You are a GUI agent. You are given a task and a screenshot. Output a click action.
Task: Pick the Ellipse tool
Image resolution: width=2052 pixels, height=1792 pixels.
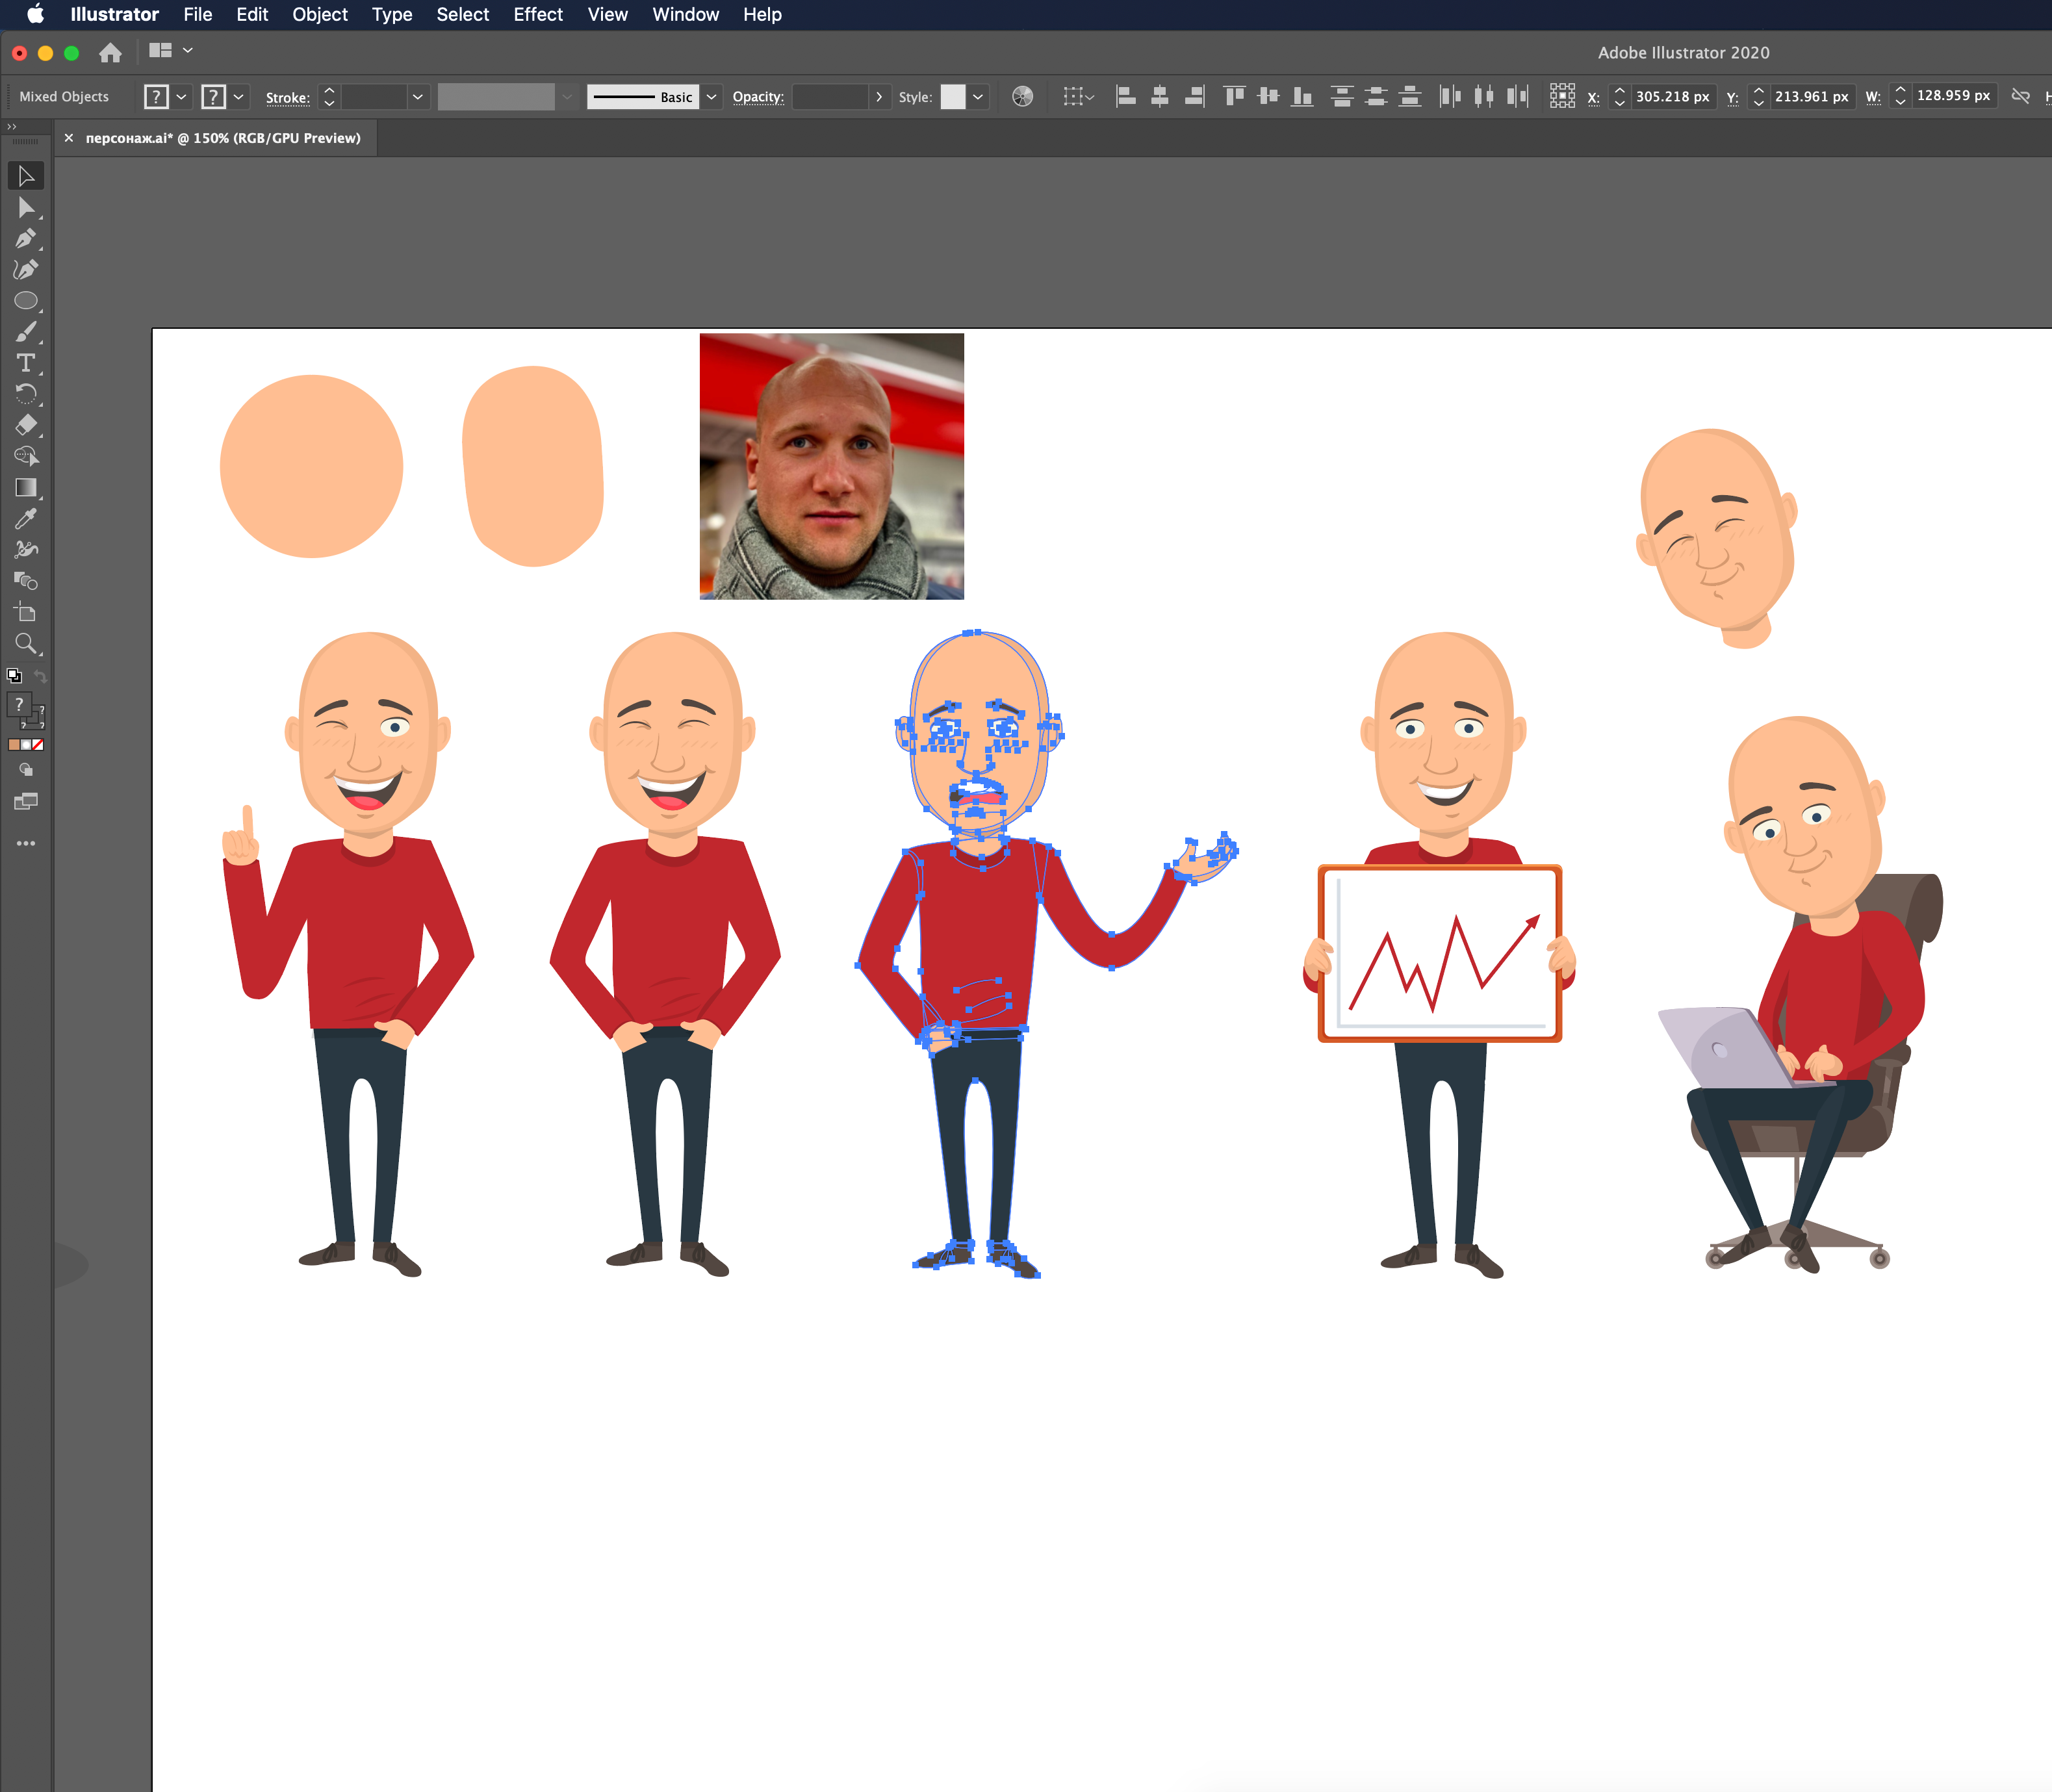pos(26,301)
